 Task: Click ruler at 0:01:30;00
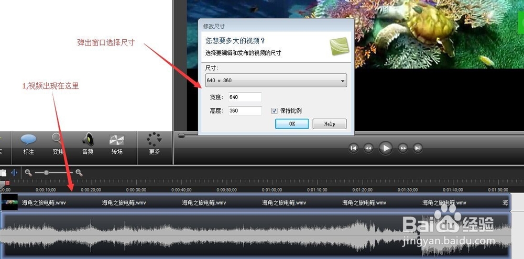(407, 189)
